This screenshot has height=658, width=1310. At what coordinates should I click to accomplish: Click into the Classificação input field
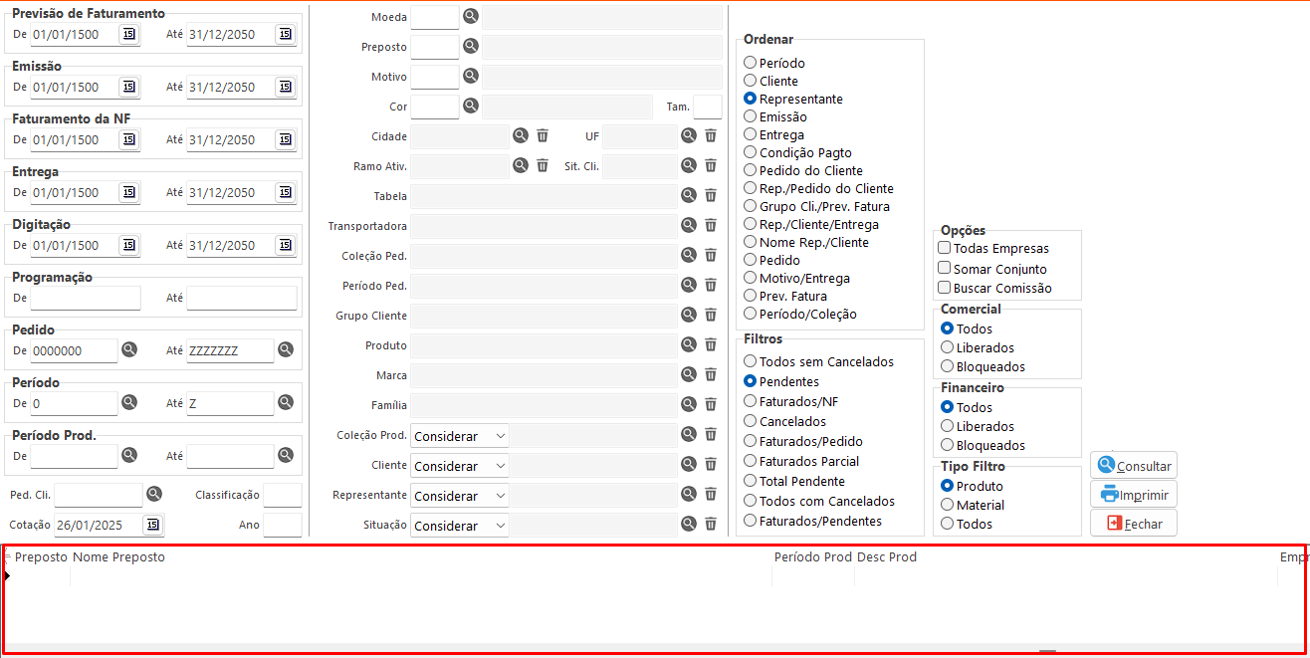[283, 496]
